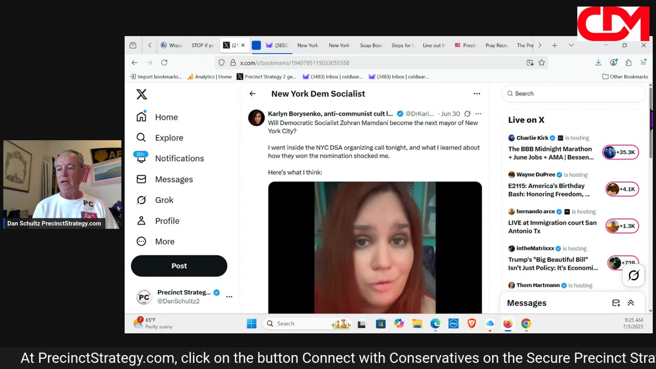Bookmark this page with the star icon
656x369 pixels.
541,63
